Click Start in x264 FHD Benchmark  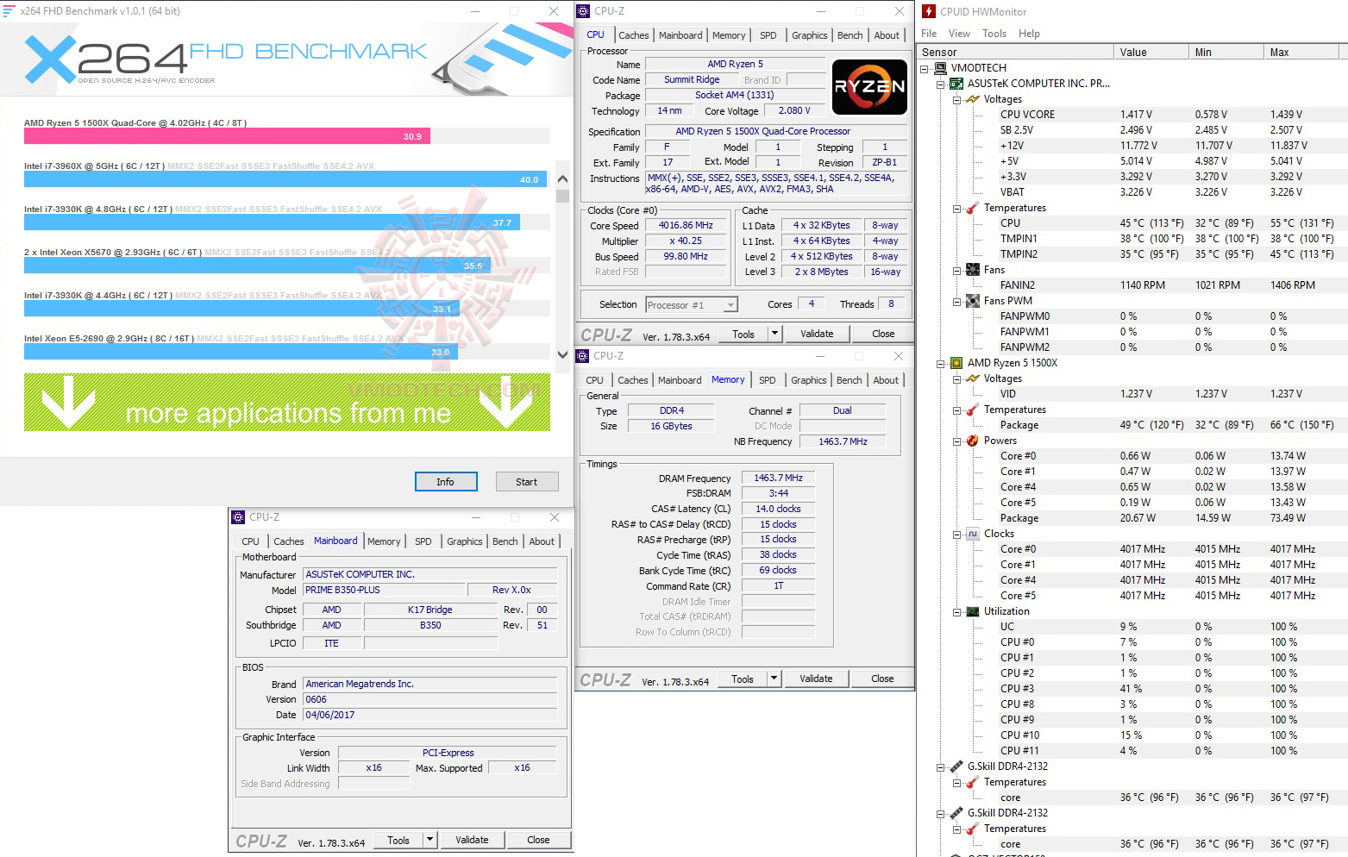coord(526,481)
